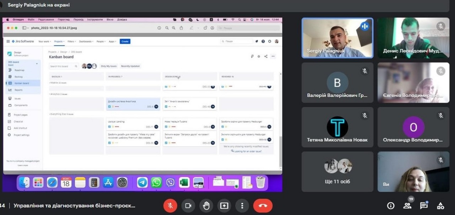This screenshot has height=215, width=455.
Task: Select Reports in the Jira sidebar
Action: [x=18, y=90]
